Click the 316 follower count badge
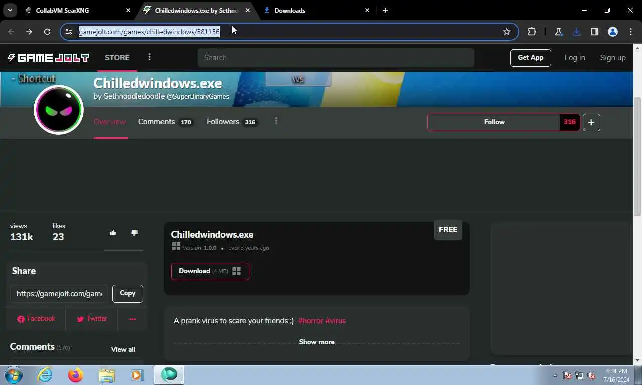Image resolution: width=642 pixels, height=385 pixels. [x=570, y=122]
